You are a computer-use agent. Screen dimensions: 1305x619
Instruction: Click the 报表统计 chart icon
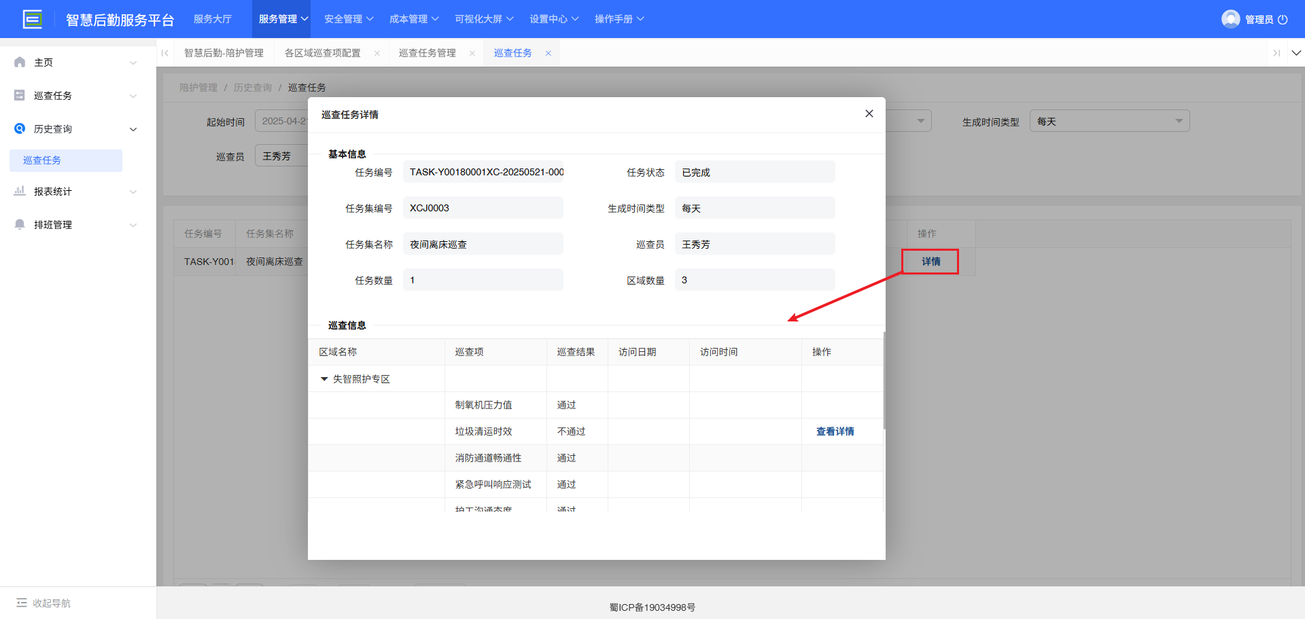(20, 191)
